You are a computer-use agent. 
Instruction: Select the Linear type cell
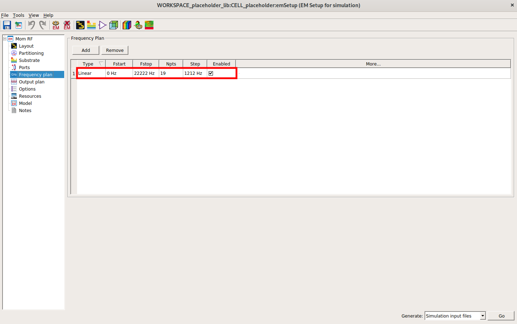pos(91,73)
